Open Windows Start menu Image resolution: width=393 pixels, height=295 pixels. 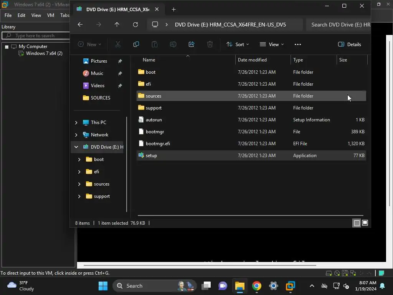pyautogui.click(x=103, y=286)
